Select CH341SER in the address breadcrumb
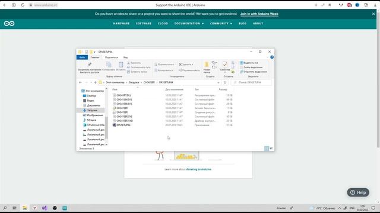Screen dimensions: 380x213 click(149, 82)
